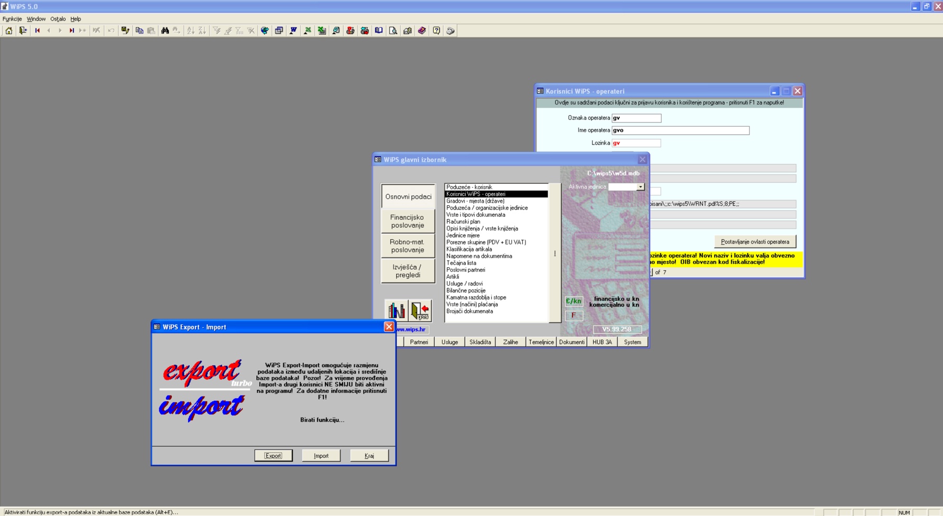Click the sort descending Z-A icon
This screenshot has height=516, width=943.
click(202, 30)
